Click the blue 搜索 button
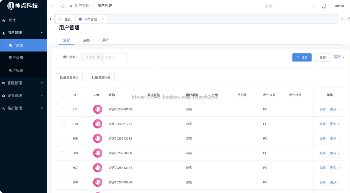 pyautogui.click(x=302, y=58)
